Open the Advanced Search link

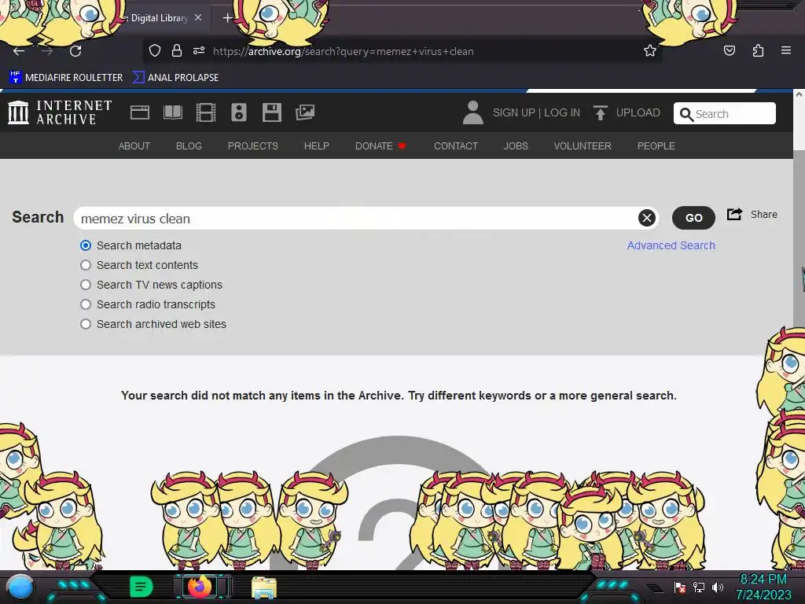click(x=671, y=245)
